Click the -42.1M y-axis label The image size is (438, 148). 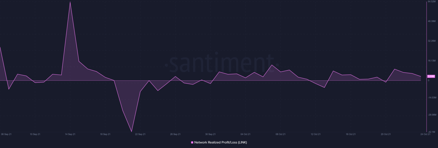click(x=431, y=132)
